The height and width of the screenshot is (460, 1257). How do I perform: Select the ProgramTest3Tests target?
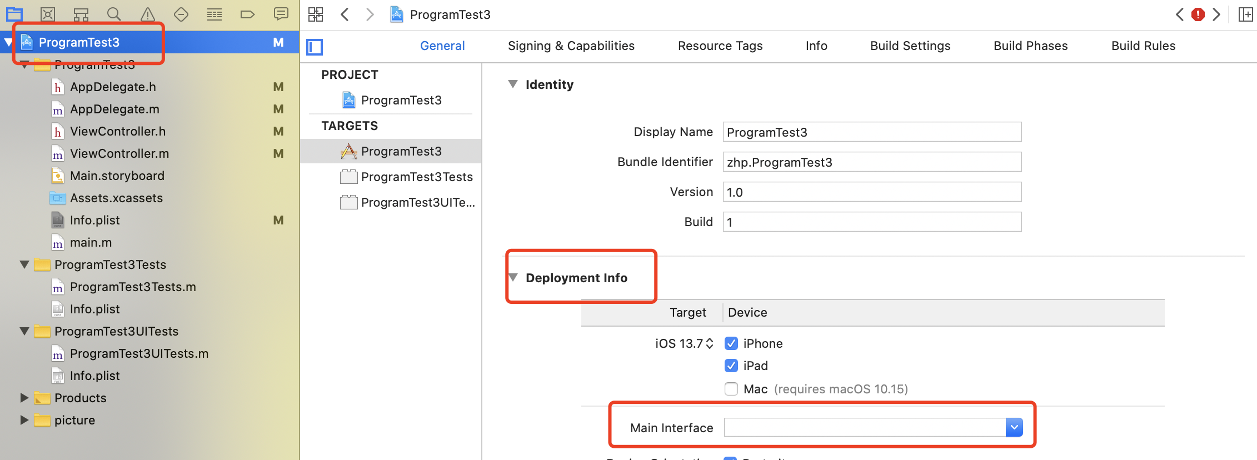416,177
